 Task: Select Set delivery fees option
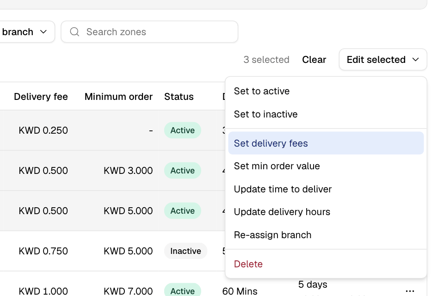326,143
